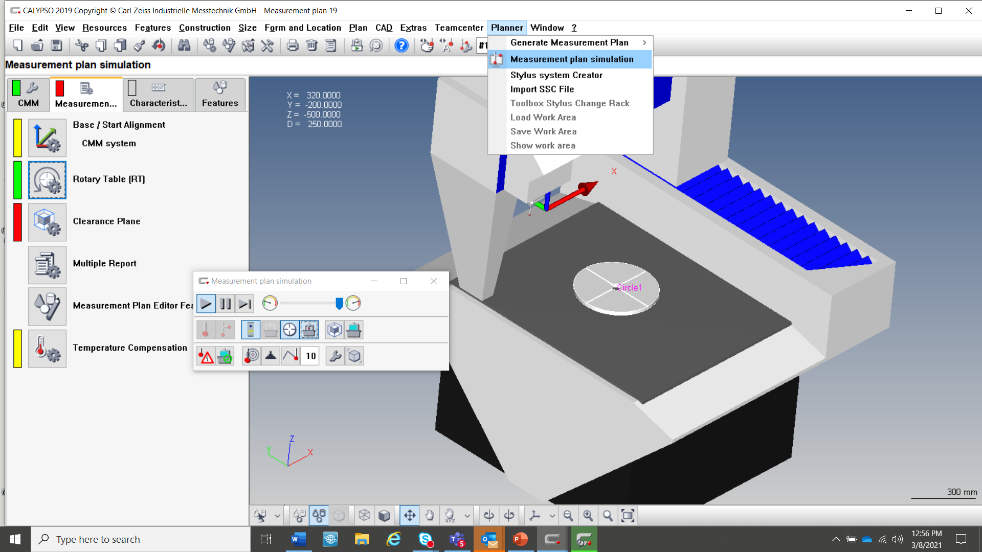Open simulation settings via wrench icon
Image resolution: width=982 pixels, height=552 pixels.
click(x=335, y=356)
